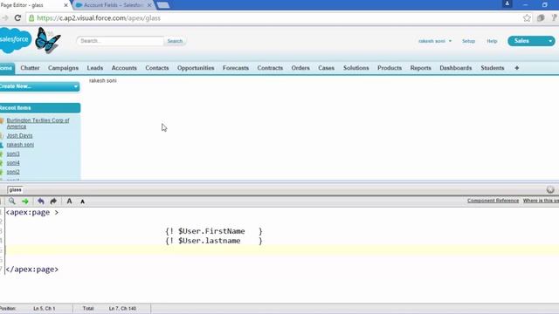Open the Chatter tab
This screenshot has width=559, height=314.
(x=30, y=68)
